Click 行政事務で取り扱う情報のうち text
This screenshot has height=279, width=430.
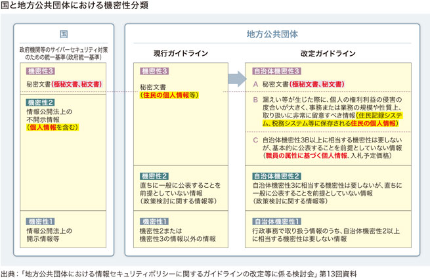(326, 235)
